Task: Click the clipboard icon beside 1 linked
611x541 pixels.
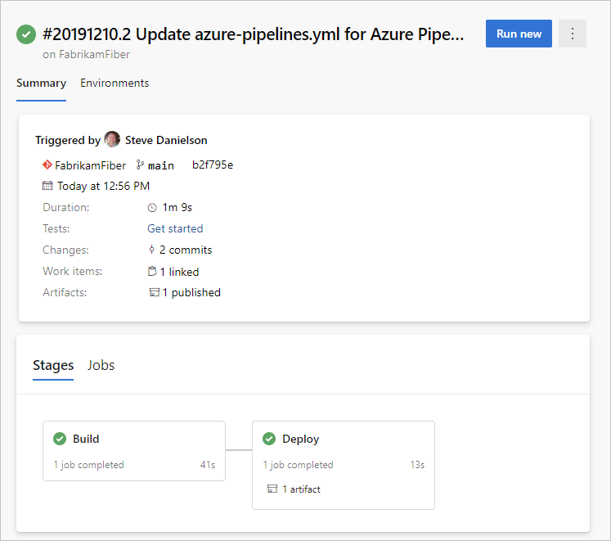Action: coord(152,271)
